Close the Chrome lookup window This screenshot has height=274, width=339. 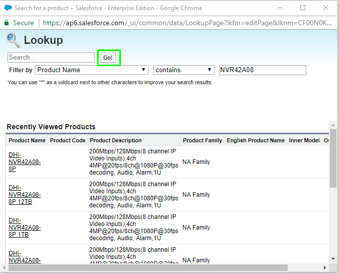coord(326,8)
